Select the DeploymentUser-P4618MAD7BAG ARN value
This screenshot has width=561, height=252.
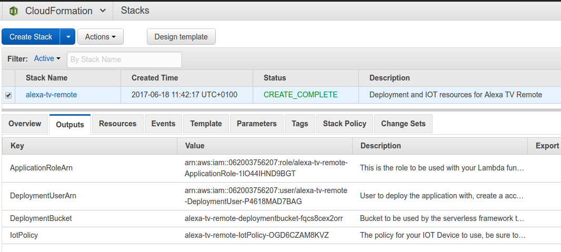[266, 196]
